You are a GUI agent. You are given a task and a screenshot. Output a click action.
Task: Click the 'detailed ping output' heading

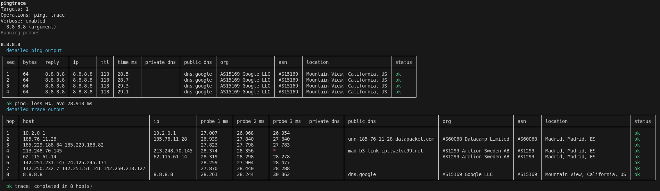tap(34, 50)
